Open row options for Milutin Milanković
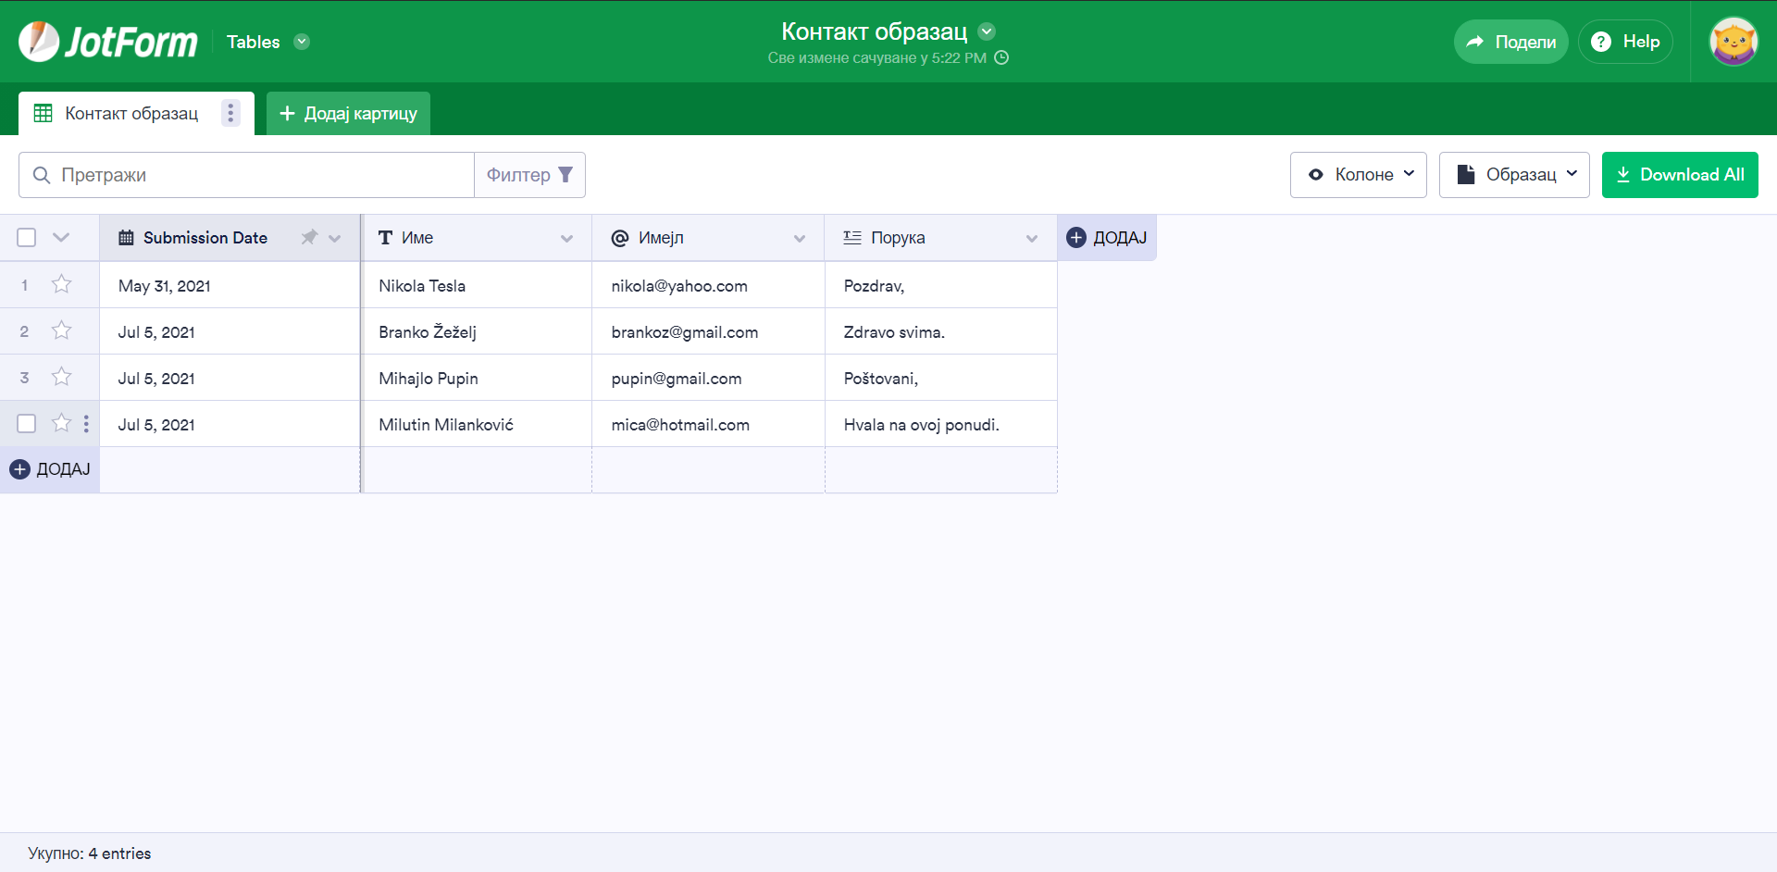 tap(86, 424)
